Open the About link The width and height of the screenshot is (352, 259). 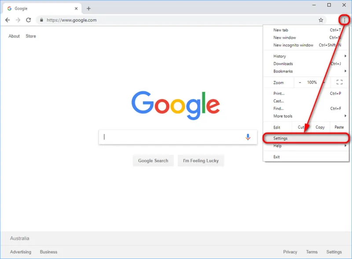(x=14, y=36)
